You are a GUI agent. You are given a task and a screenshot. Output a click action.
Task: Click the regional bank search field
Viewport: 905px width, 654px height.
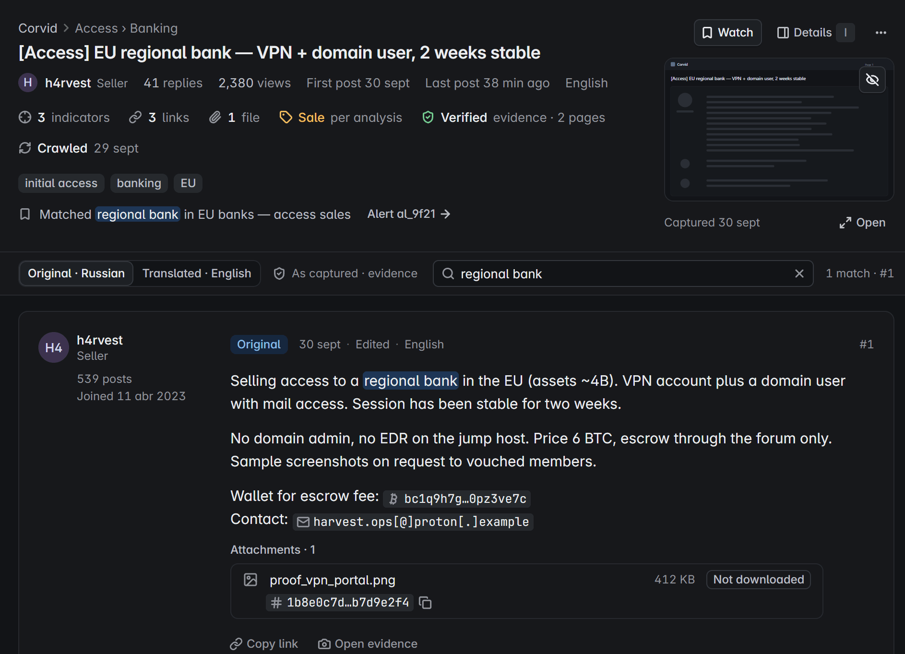(x=623, y=273)
